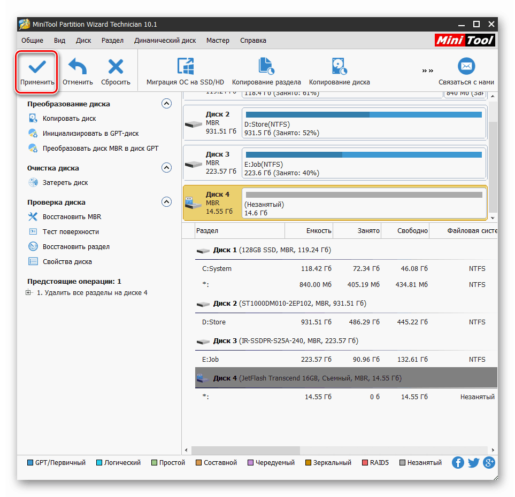Sort by the Свободно column header
The height and width of the screenshot is (497, 515).
405,231
